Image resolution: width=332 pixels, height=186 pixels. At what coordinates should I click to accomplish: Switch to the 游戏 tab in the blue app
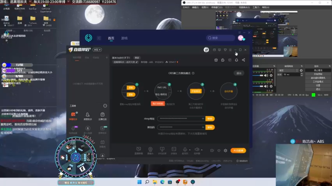coord(124,38)
